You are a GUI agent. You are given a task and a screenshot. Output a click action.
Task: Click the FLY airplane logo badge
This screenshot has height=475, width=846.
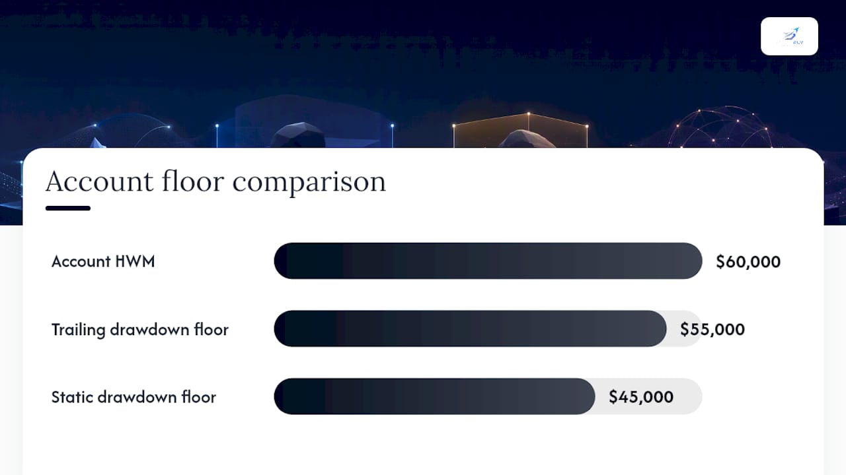coord(789,36)
